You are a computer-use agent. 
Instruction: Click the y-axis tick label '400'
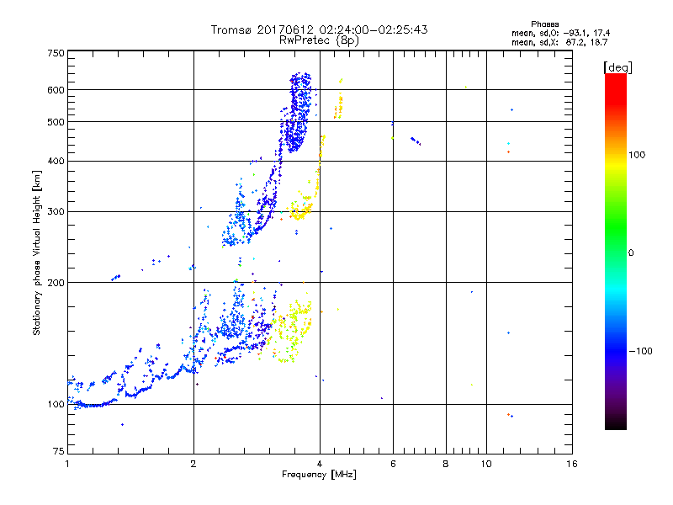click(x=56, y=161)
